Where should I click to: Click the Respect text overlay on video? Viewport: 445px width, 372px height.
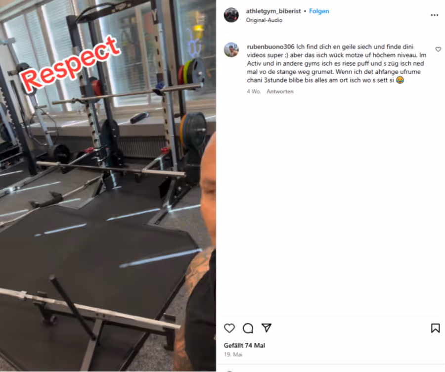pos(70,65)
